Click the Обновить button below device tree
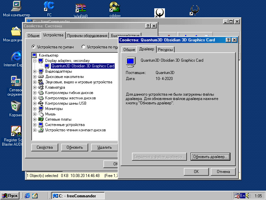The image size is (266, 200). click(x=74, y=147)
